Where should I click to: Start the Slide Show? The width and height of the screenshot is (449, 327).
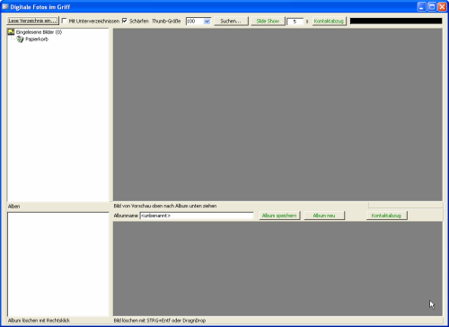click(268, 21)
